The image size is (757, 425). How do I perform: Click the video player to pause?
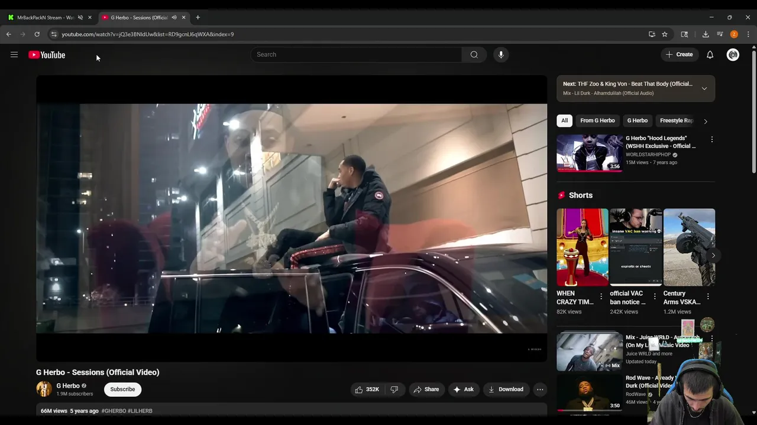pyautogui.click(x=292, y=218)
